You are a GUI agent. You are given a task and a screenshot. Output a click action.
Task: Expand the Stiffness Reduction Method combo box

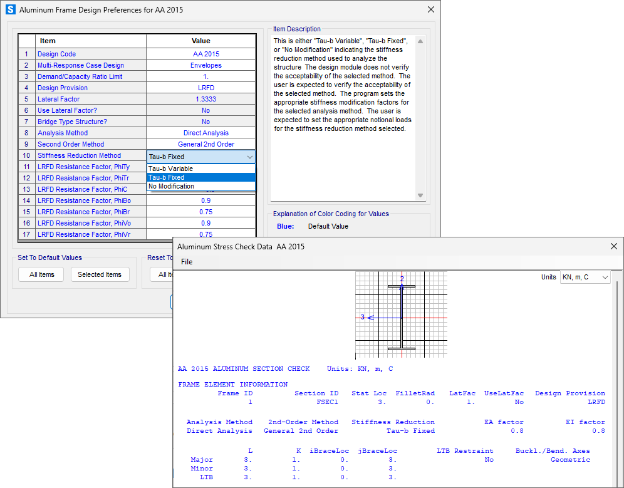tap(201, 157)
